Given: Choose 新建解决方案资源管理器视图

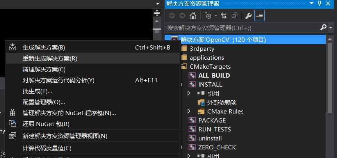Looking at the screenshot, I should click(93, 136).
